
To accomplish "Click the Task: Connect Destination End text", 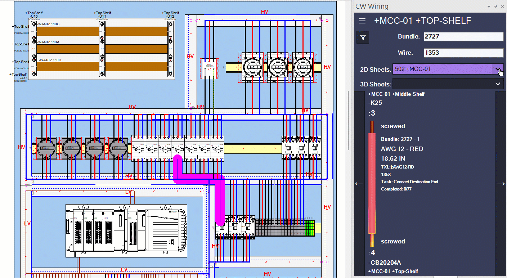I will [x=409, y=182].
